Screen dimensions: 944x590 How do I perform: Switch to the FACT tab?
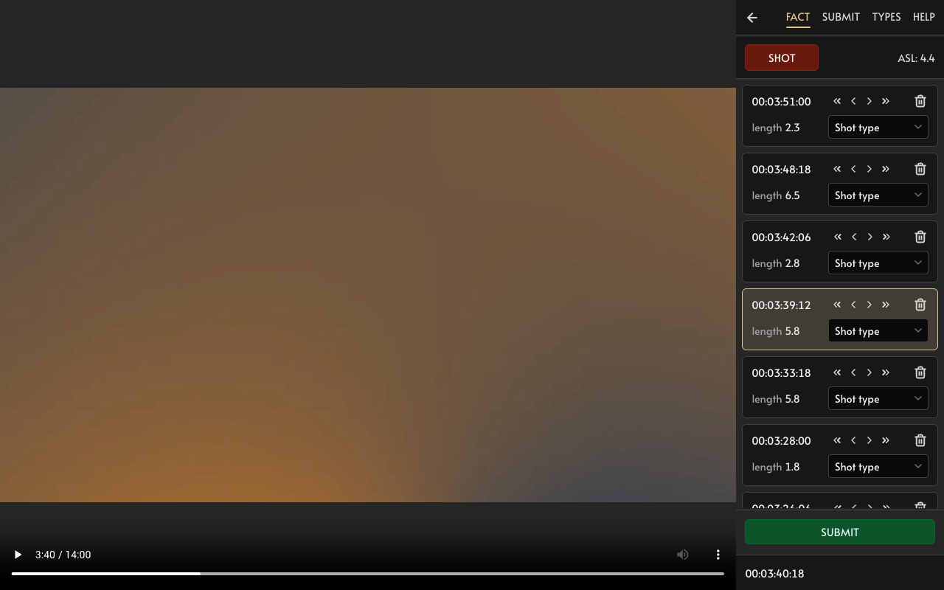pos(798,17)
